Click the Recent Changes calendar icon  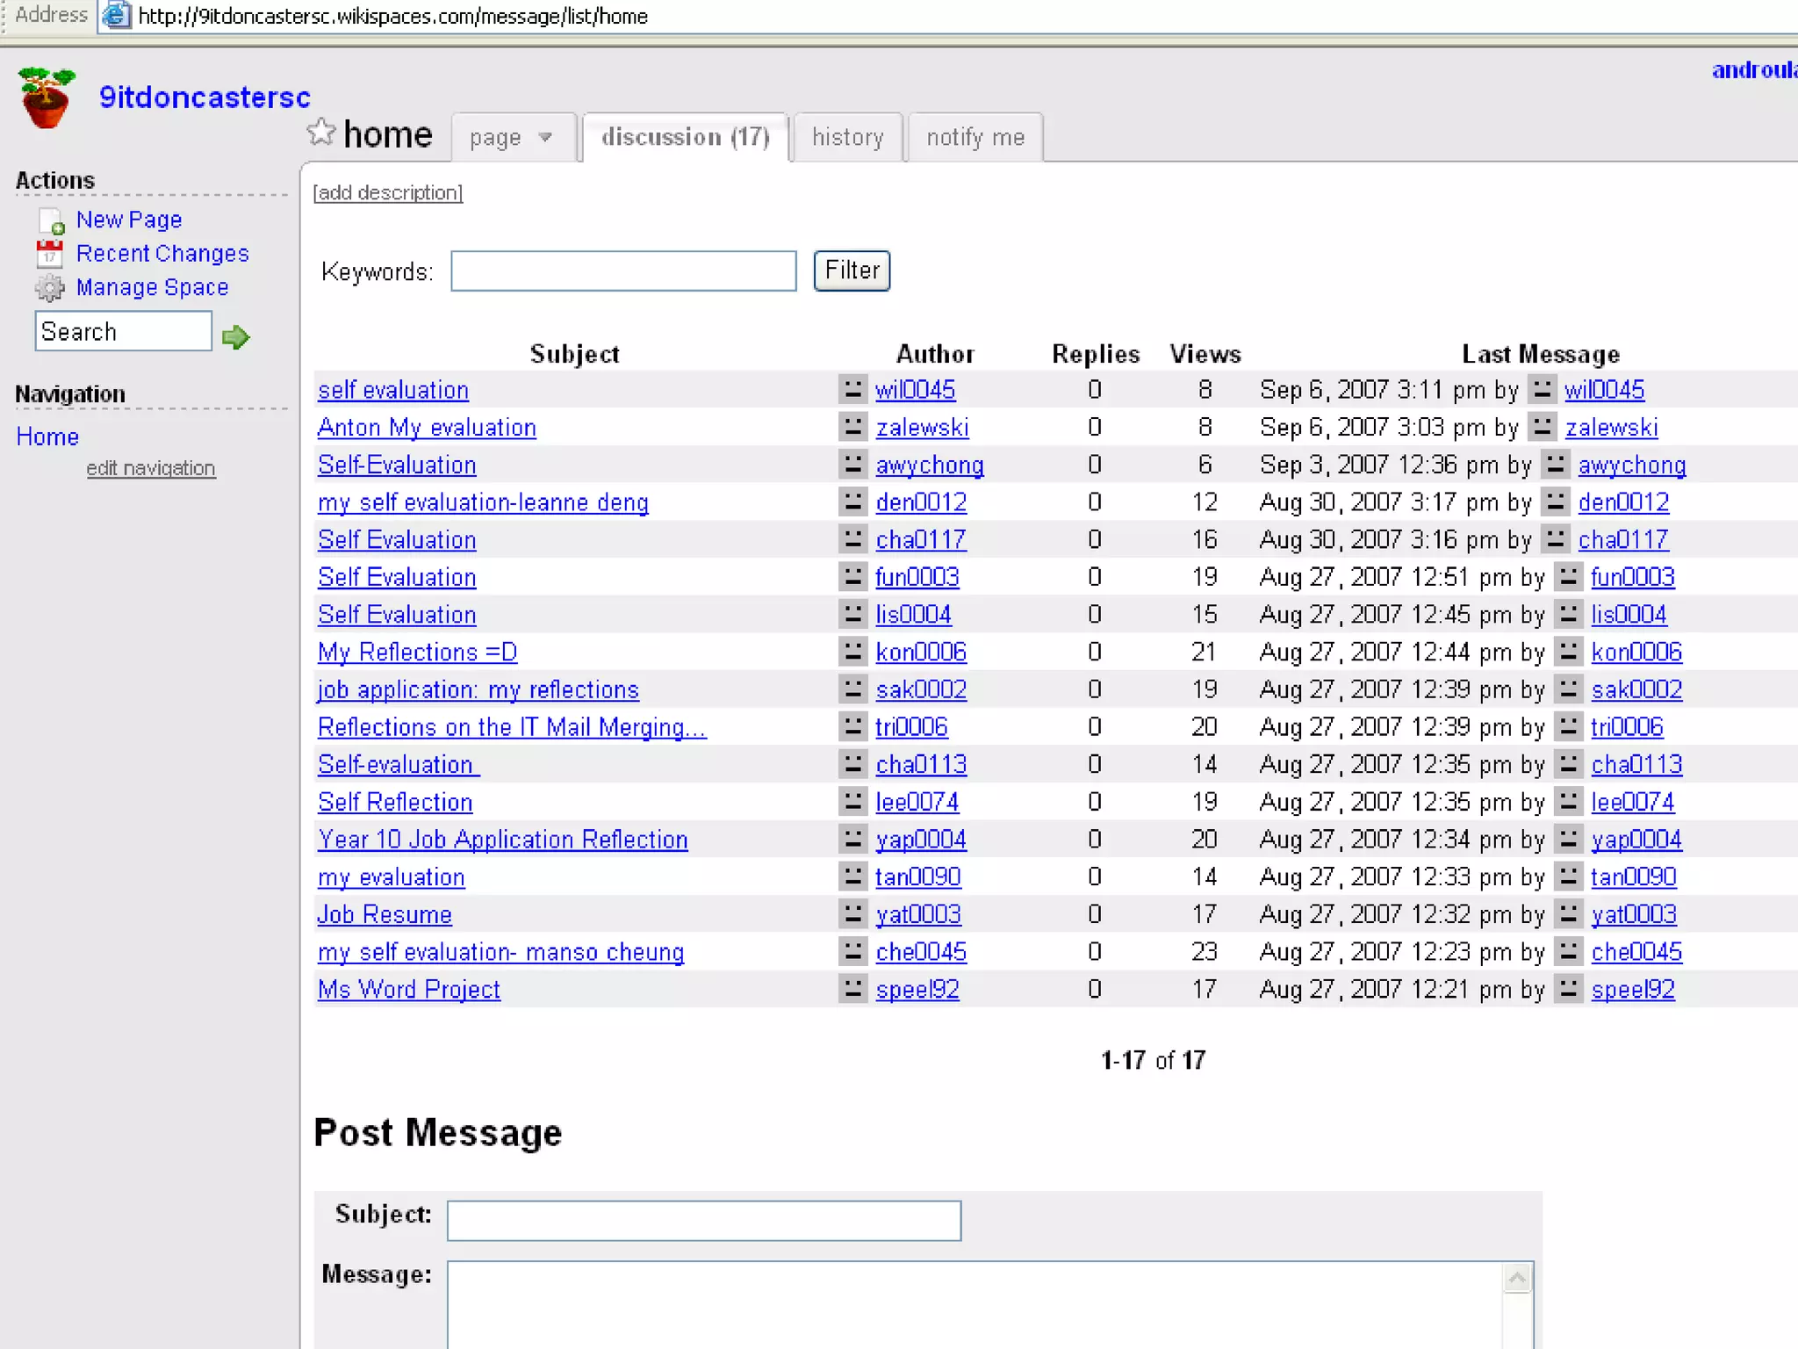[50, 254]
